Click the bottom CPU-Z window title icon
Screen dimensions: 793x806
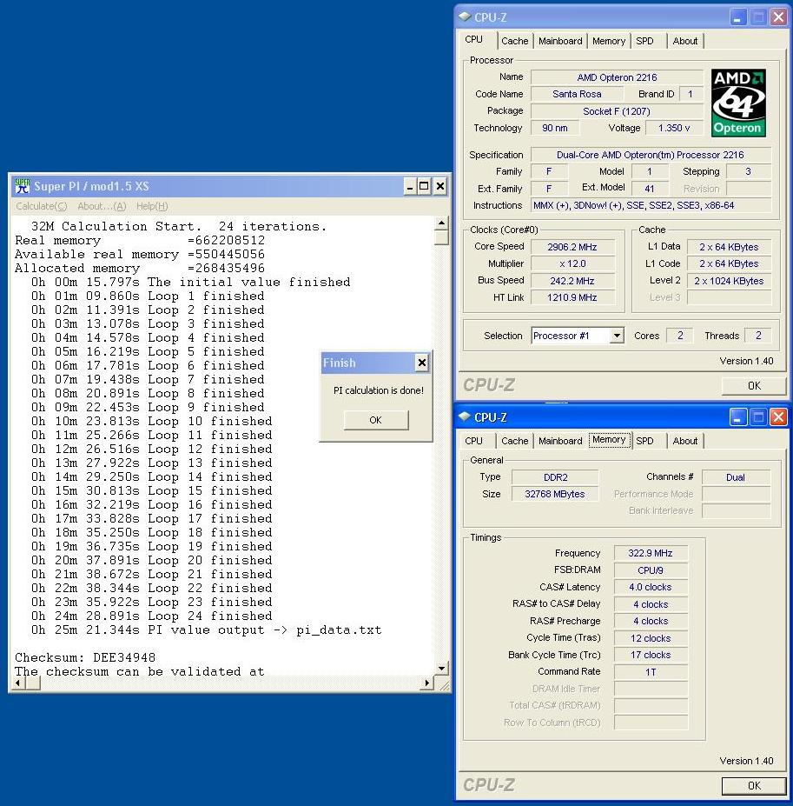[465, 416]
